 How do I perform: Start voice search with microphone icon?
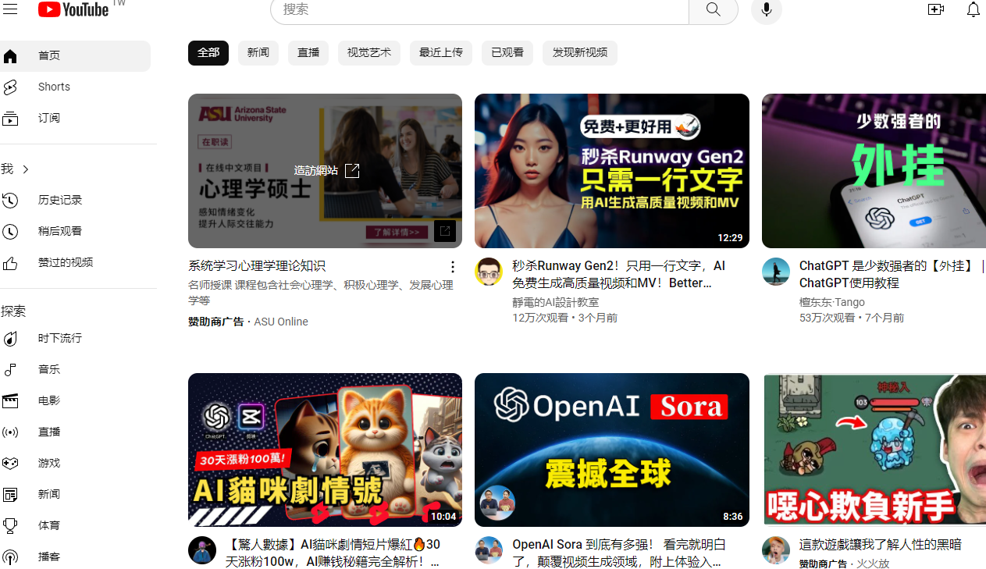(x=767, y=10)
